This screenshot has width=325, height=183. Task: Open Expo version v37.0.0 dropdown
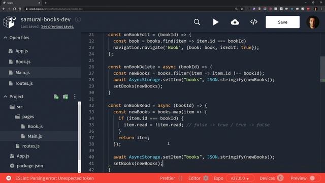240,178
